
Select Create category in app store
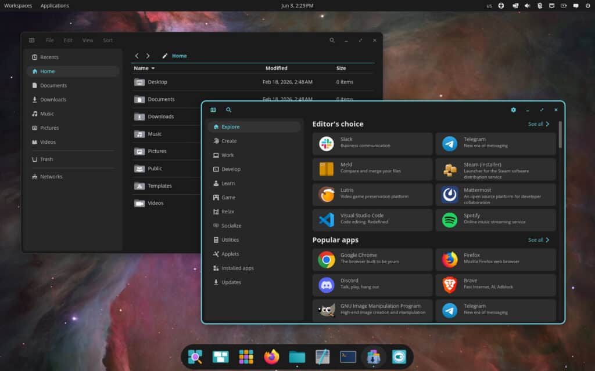[255, 141]
